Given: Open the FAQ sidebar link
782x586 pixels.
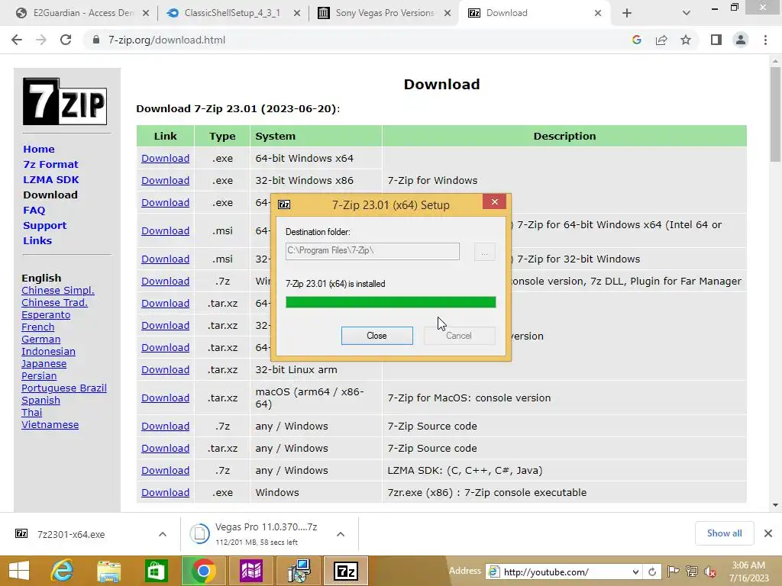Looking at the screenshot, I should point(34,211).
